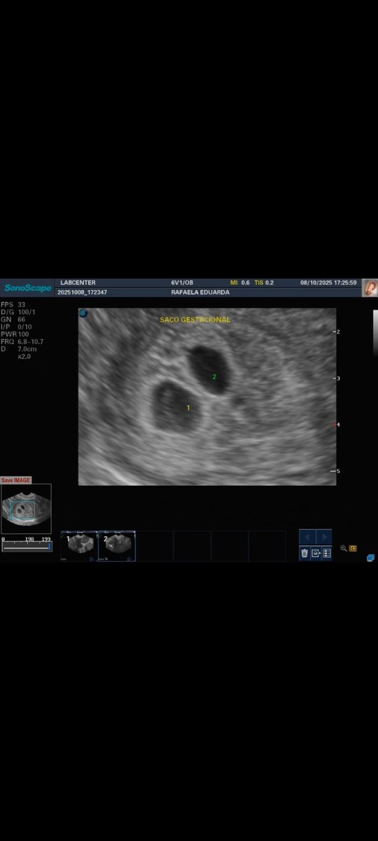Open saved thumbnail number 2

[x=116, y=546]
